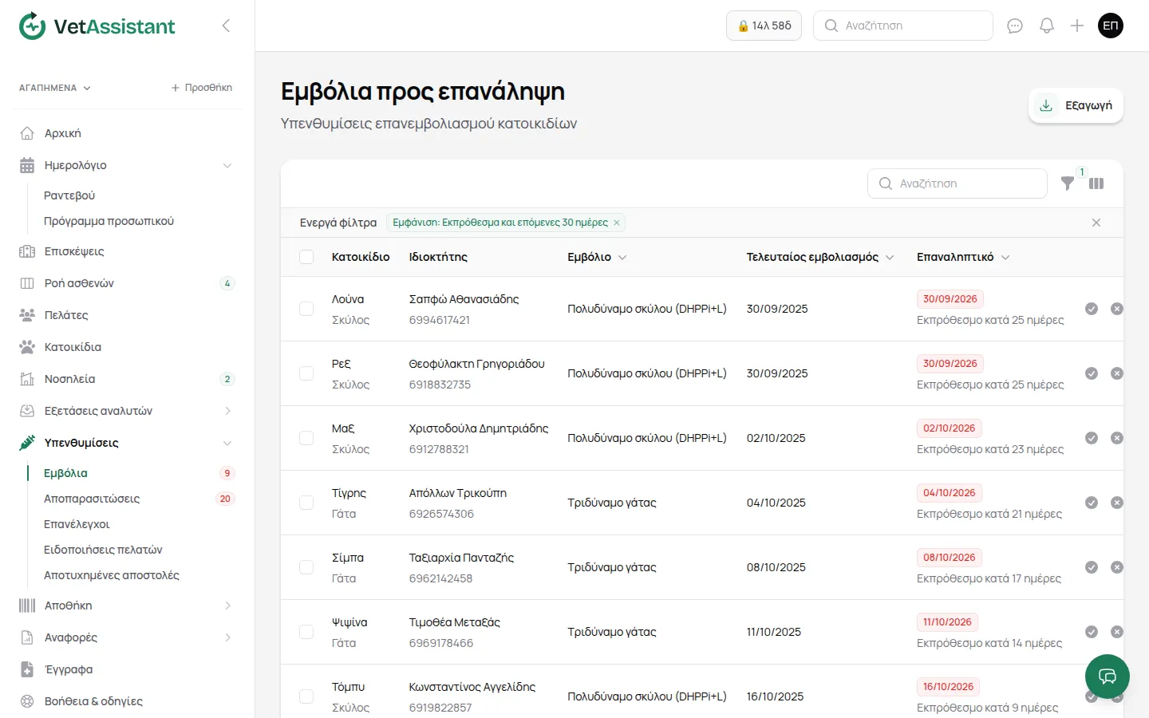This screenshot has width=1149, height=718.
Task: Focus the table Αναζήτηση search field
Action: 958,183
